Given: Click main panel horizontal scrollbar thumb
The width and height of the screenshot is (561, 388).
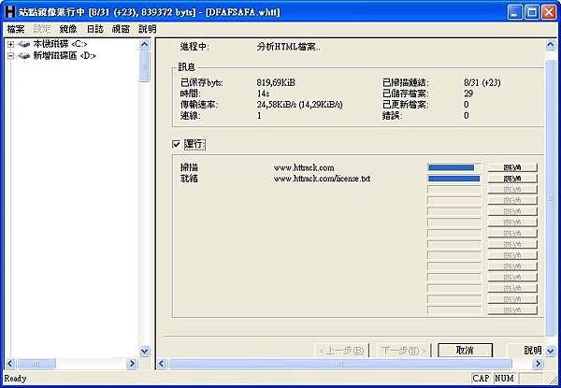Looking at the screenshot, I should tap(340, 364).
